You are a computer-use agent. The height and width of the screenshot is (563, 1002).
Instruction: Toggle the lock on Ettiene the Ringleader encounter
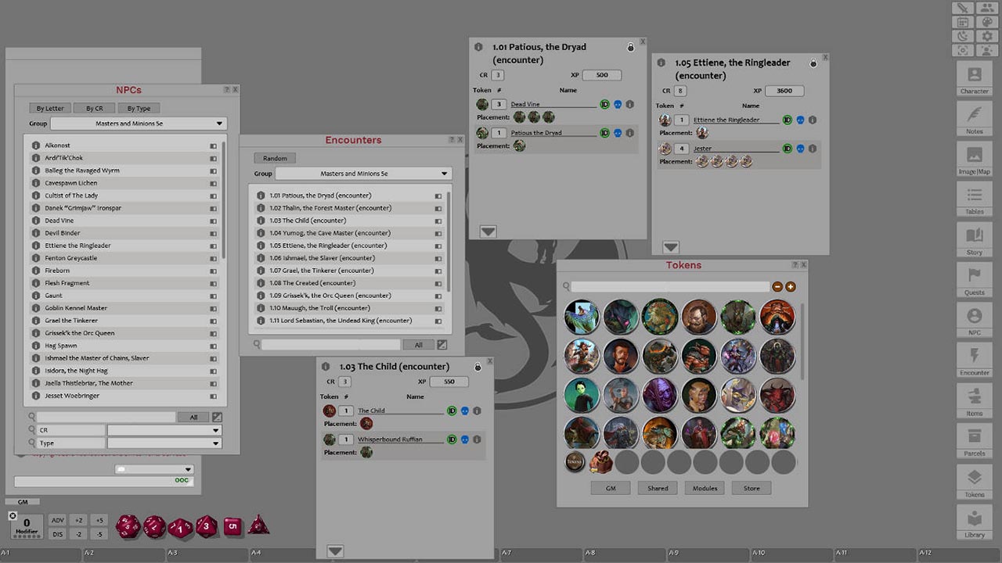tap(813, 63)
